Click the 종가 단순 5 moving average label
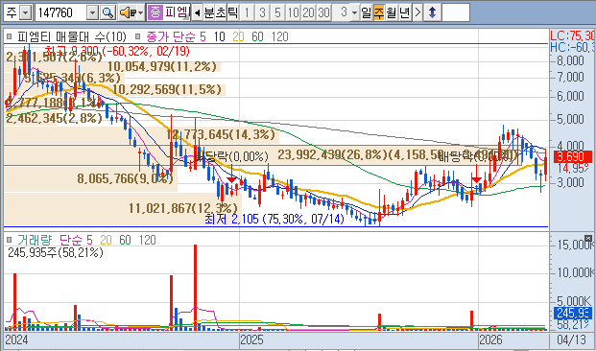596x351 pixels. 176,36
